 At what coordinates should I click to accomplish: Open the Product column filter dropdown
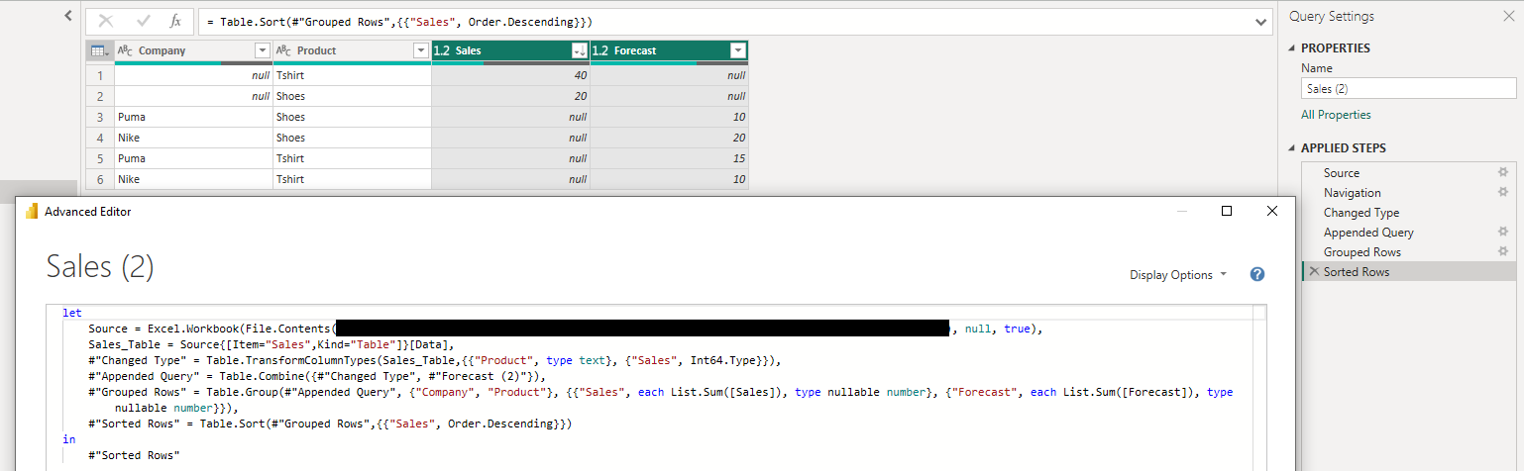420,50
